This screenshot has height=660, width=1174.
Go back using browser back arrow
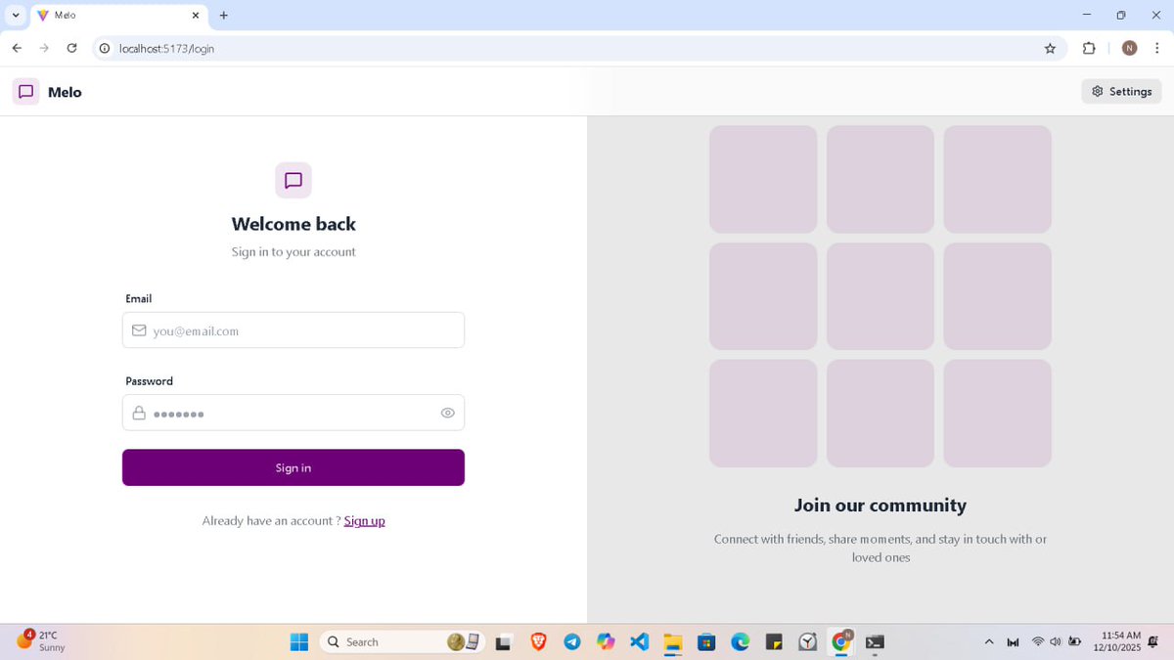pyautogui.click(x=17, y=48)
